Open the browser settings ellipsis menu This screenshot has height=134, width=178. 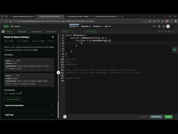coord(171,21)
